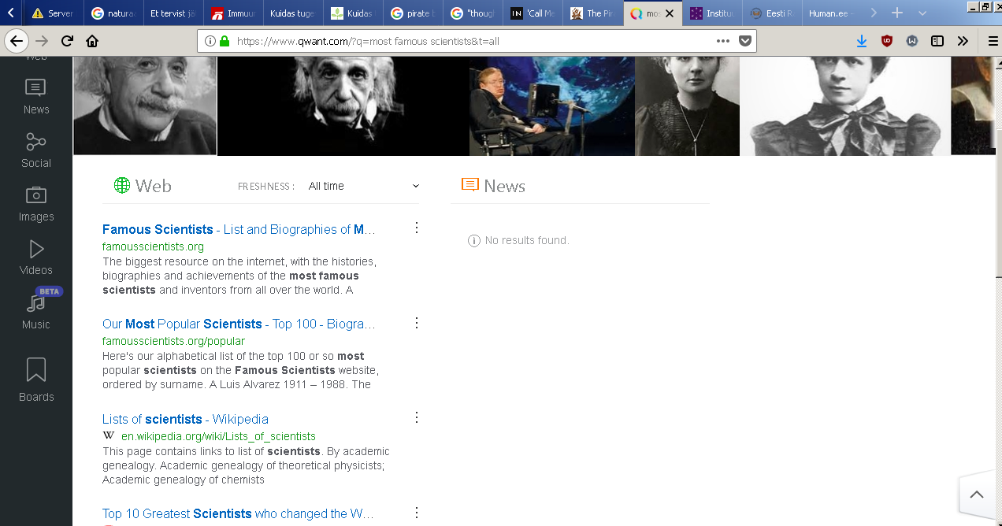The height and width of the screenshot is (526, 1002).
Task: Save page to Pocket icon
Action: coord(744,42)
